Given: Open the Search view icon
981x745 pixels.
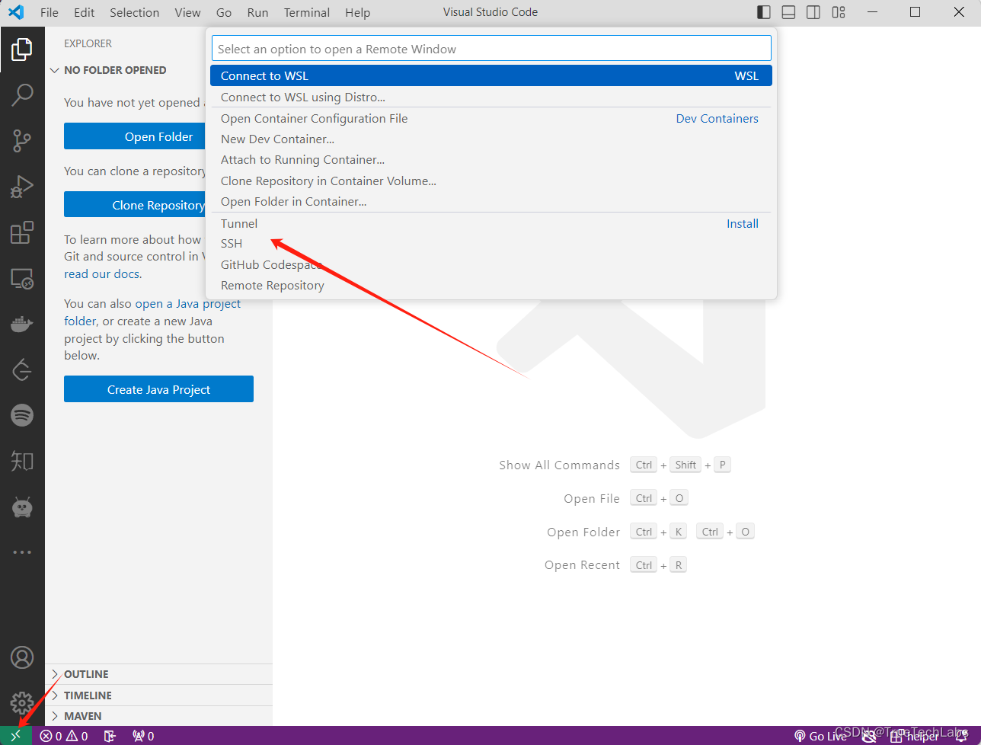Looking at the screenshot, I should coord(22,95).
